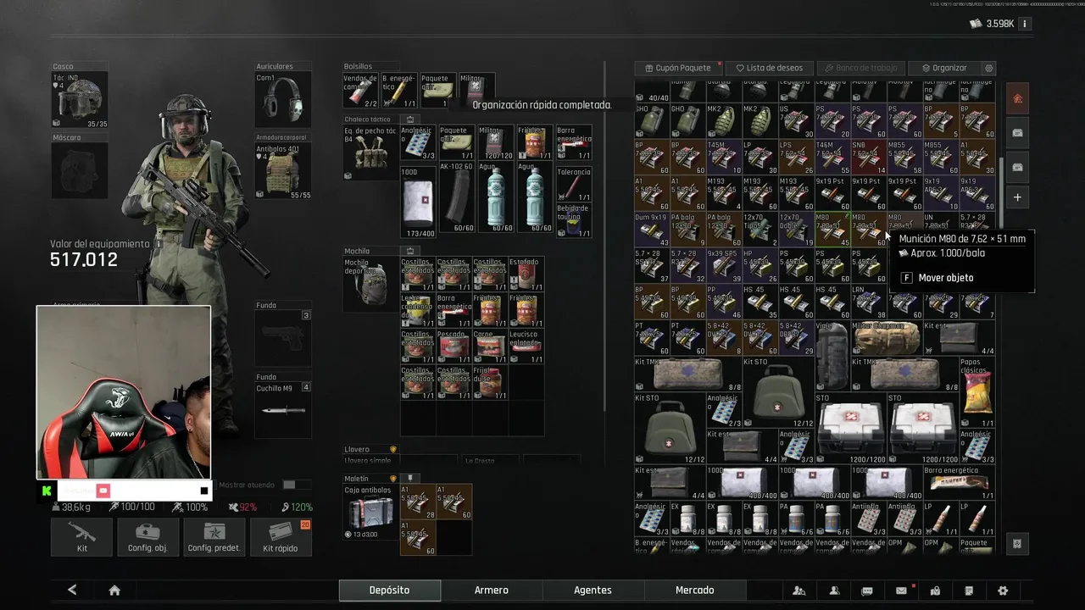The image size is (1085, 610).
Task: Open the Kit button
Action: point(81,536)
